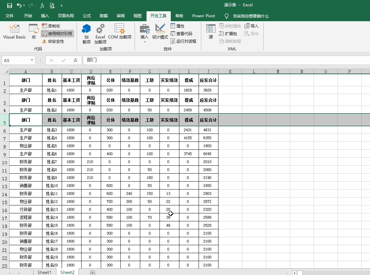Start 录制宏 macro recording
The image size is (370, 275).
(x=51, y=26)
